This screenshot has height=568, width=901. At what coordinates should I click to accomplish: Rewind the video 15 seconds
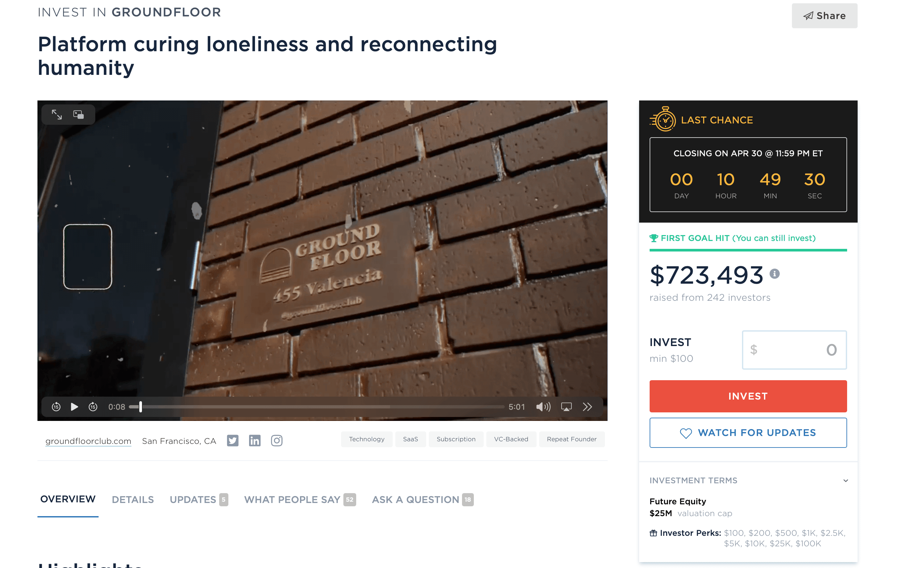coord(56,407)
